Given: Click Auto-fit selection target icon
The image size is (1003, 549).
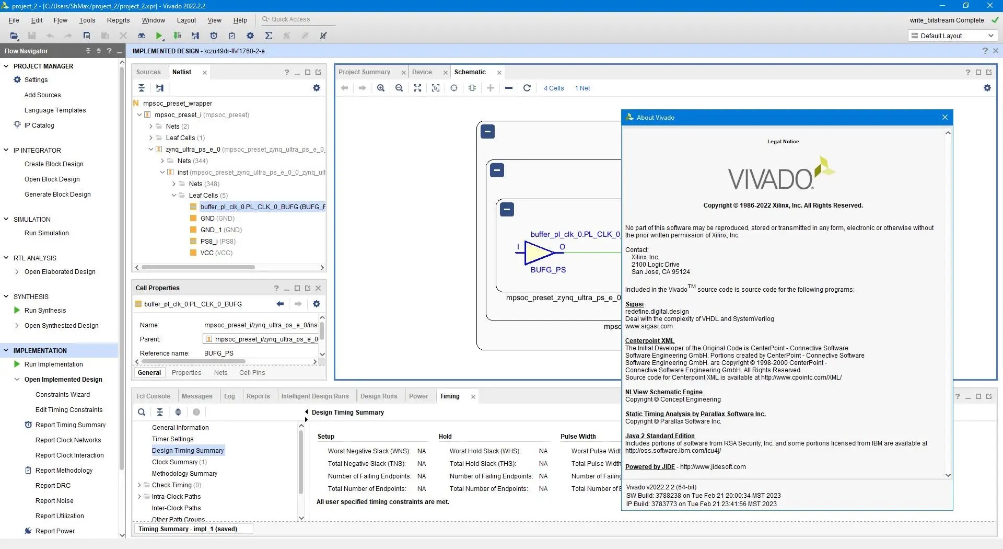Looking at the screenshot, I should click(x=454, y=88).
